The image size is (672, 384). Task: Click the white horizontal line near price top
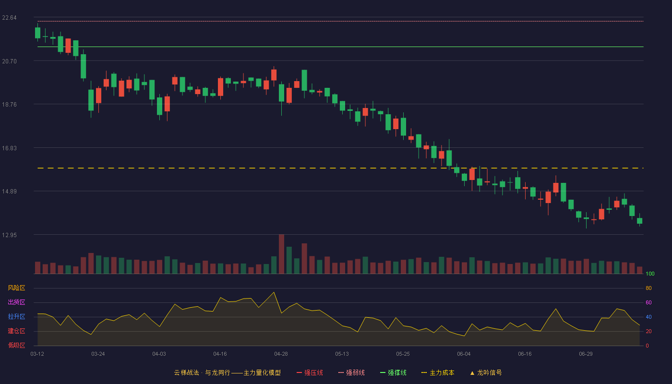click(x=340, y=47)
